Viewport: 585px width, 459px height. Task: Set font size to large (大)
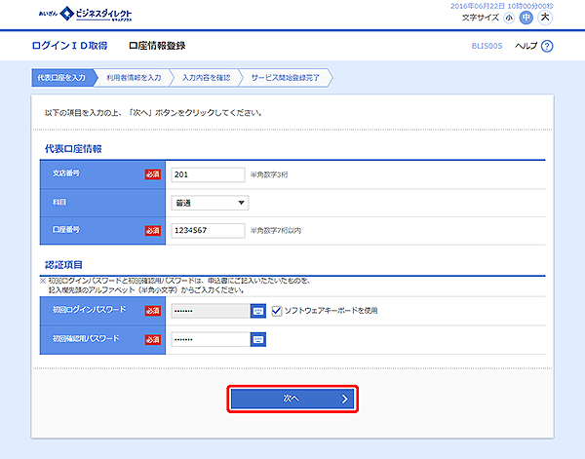[x=545, y=18]
